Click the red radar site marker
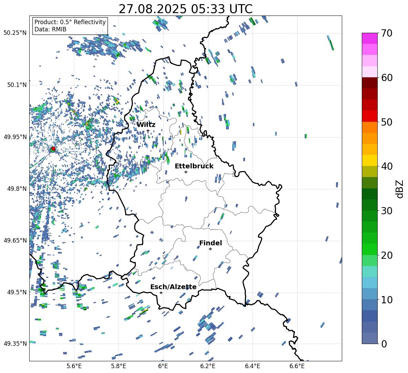408x373 pixels. tap(53, 149)
